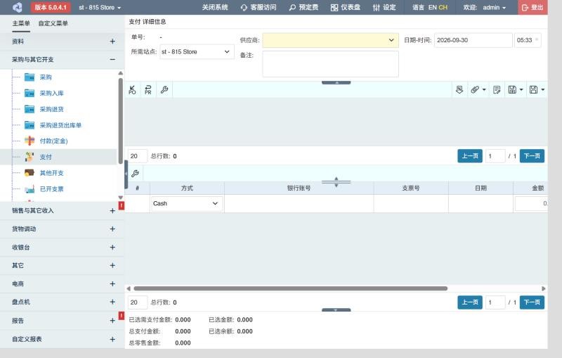The width and height of the screenshot is (562, 358).
Task: Open 其他开支 menu item
Action: point(51,173)
